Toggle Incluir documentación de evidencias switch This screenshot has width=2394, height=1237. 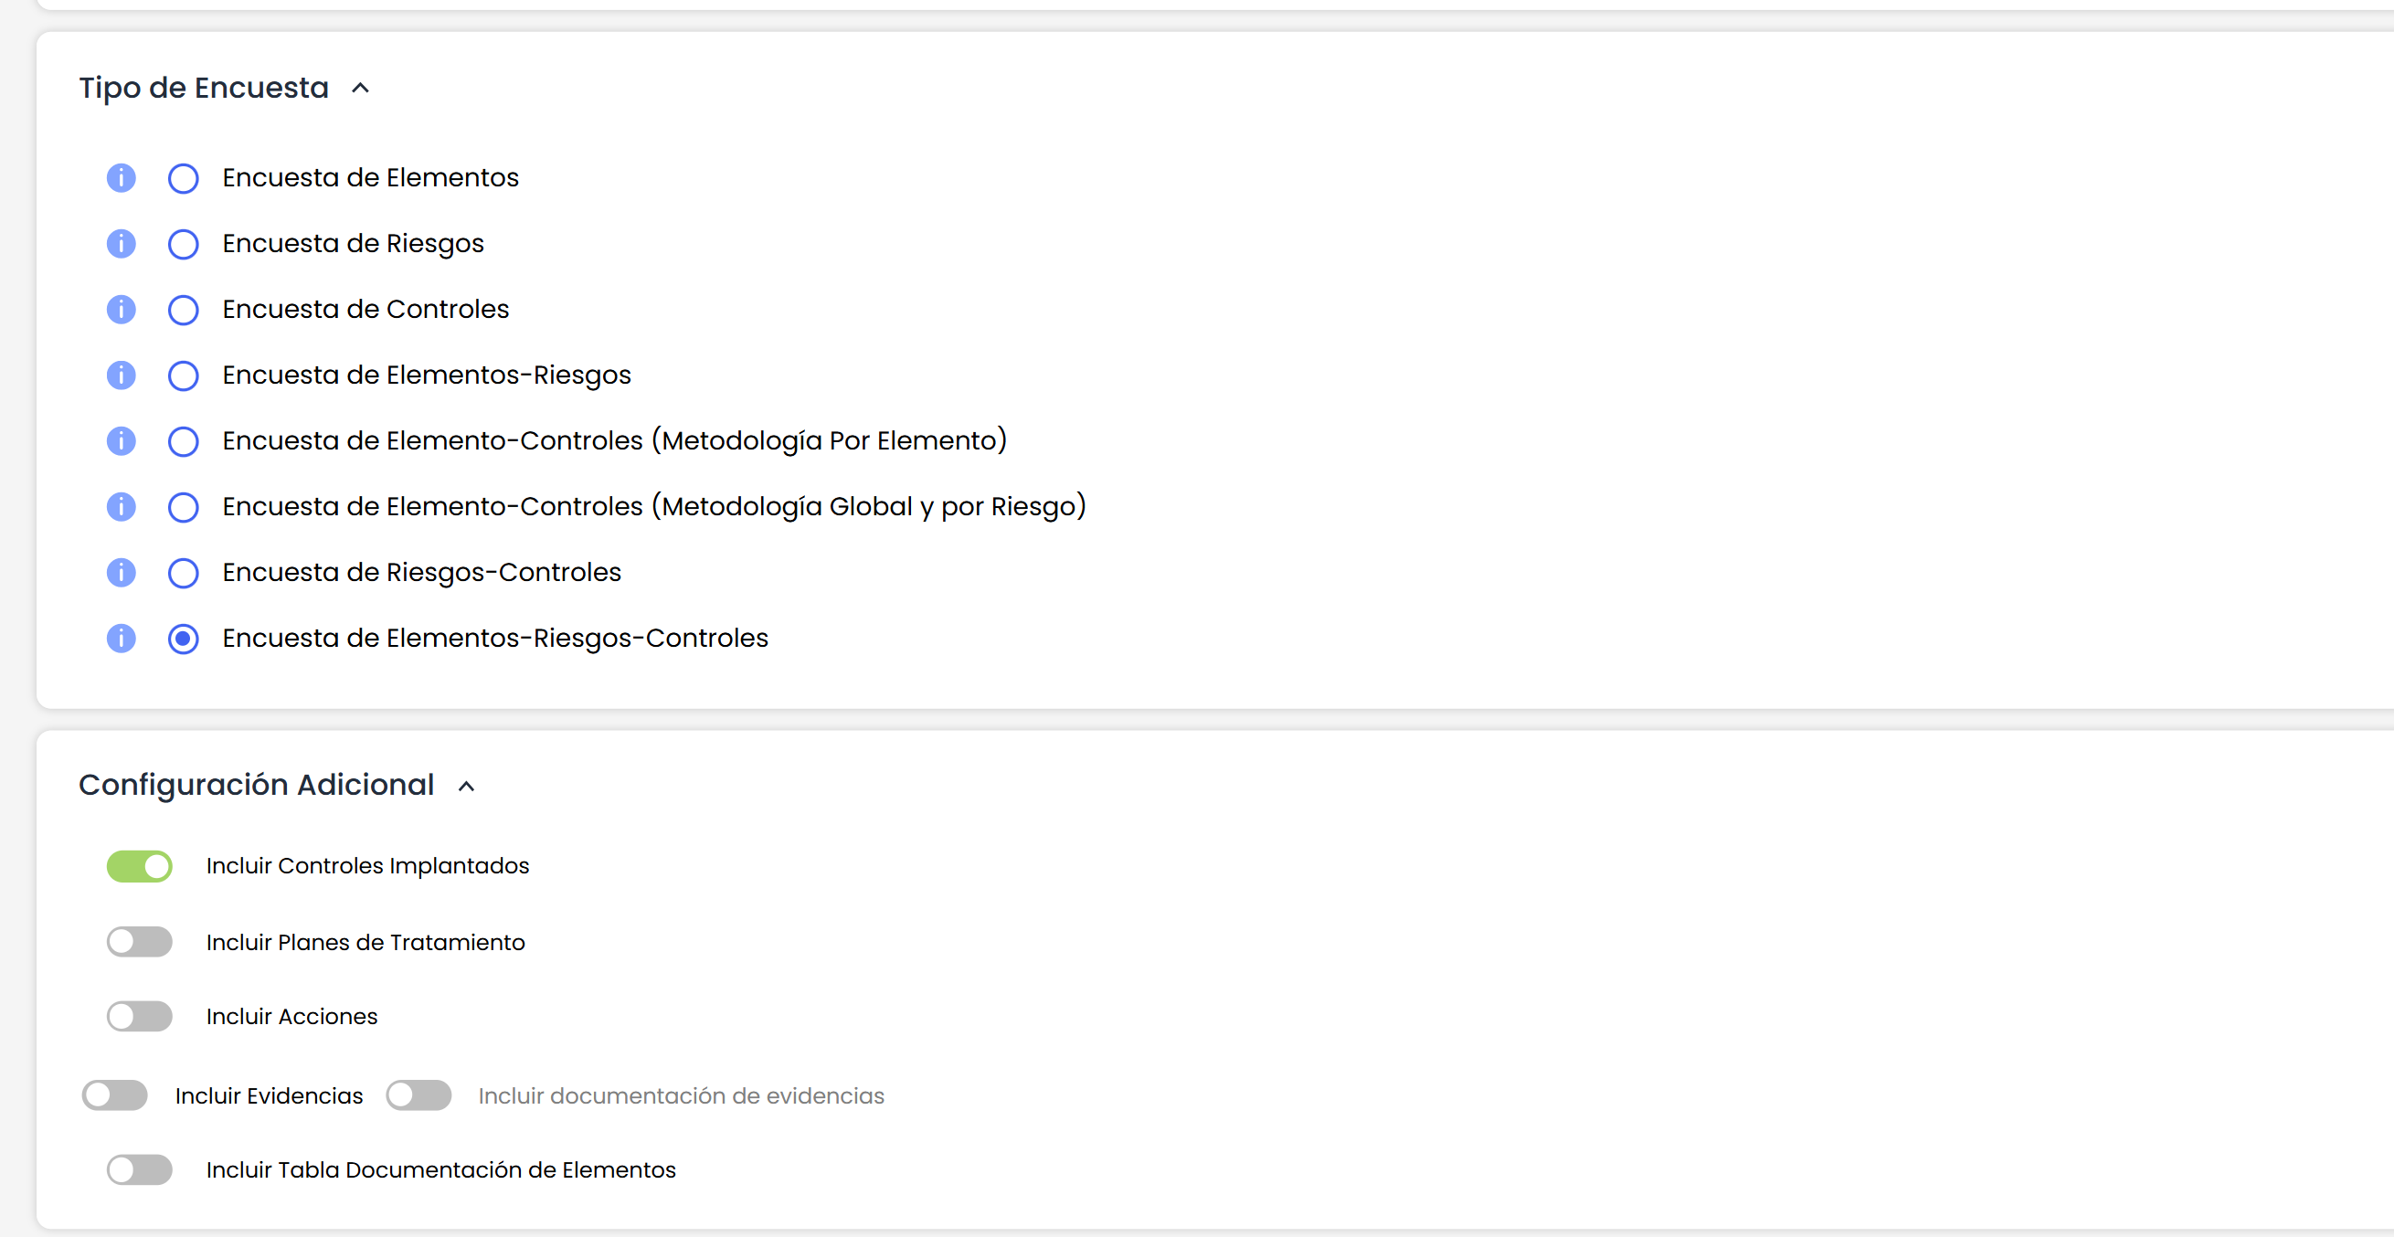point(418,1095)
